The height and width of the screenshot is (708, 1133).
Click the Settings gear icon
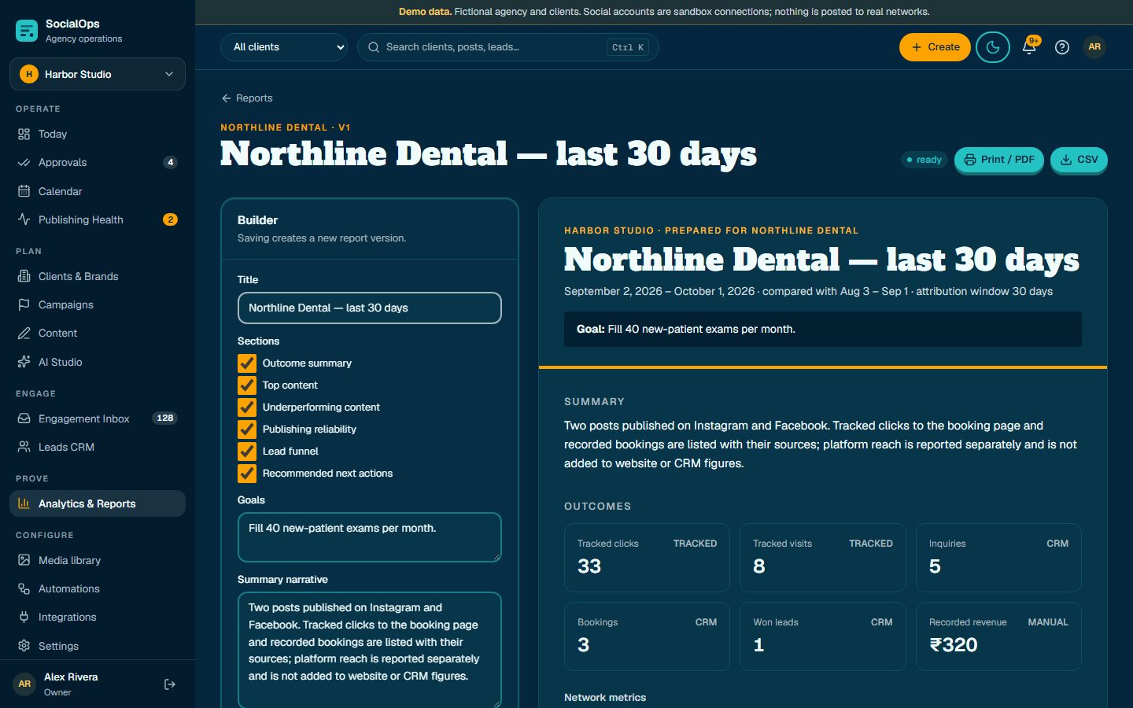pos(24,646)
